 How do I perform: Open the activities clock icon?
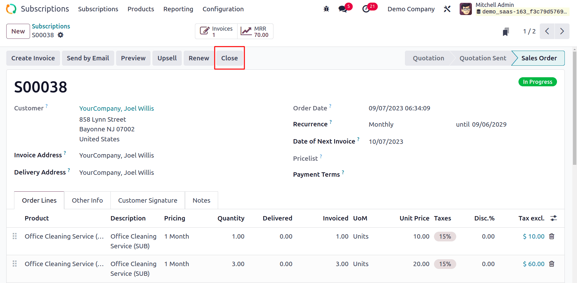pos(366,9)
